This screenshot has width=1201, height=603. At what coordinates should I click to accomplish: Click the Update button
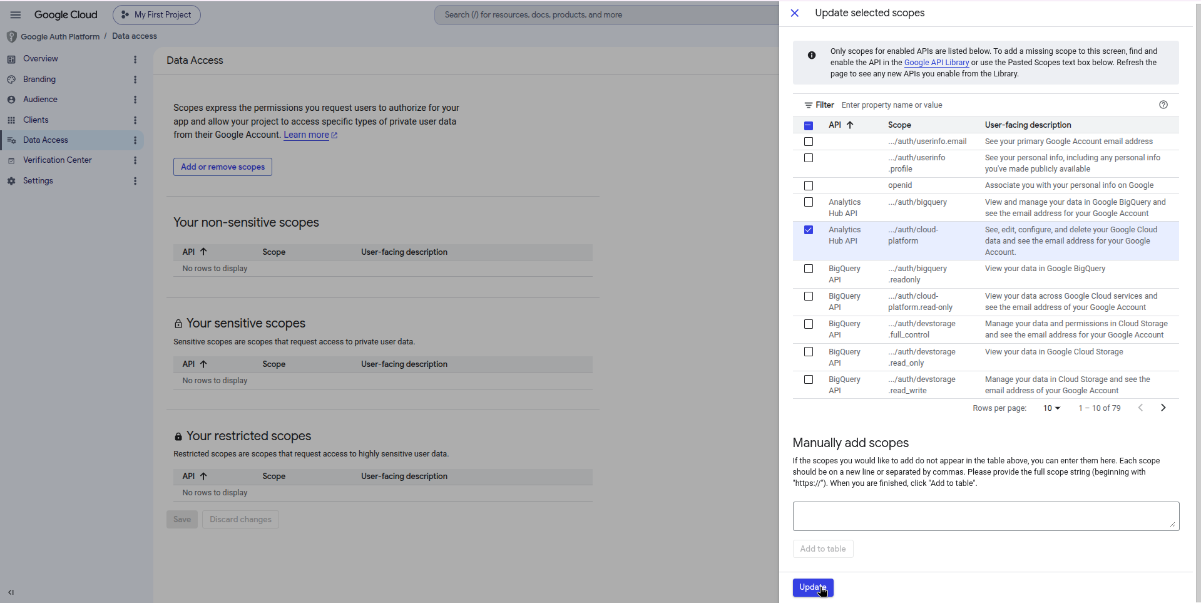pyautogui.click(x=813, y=587)
